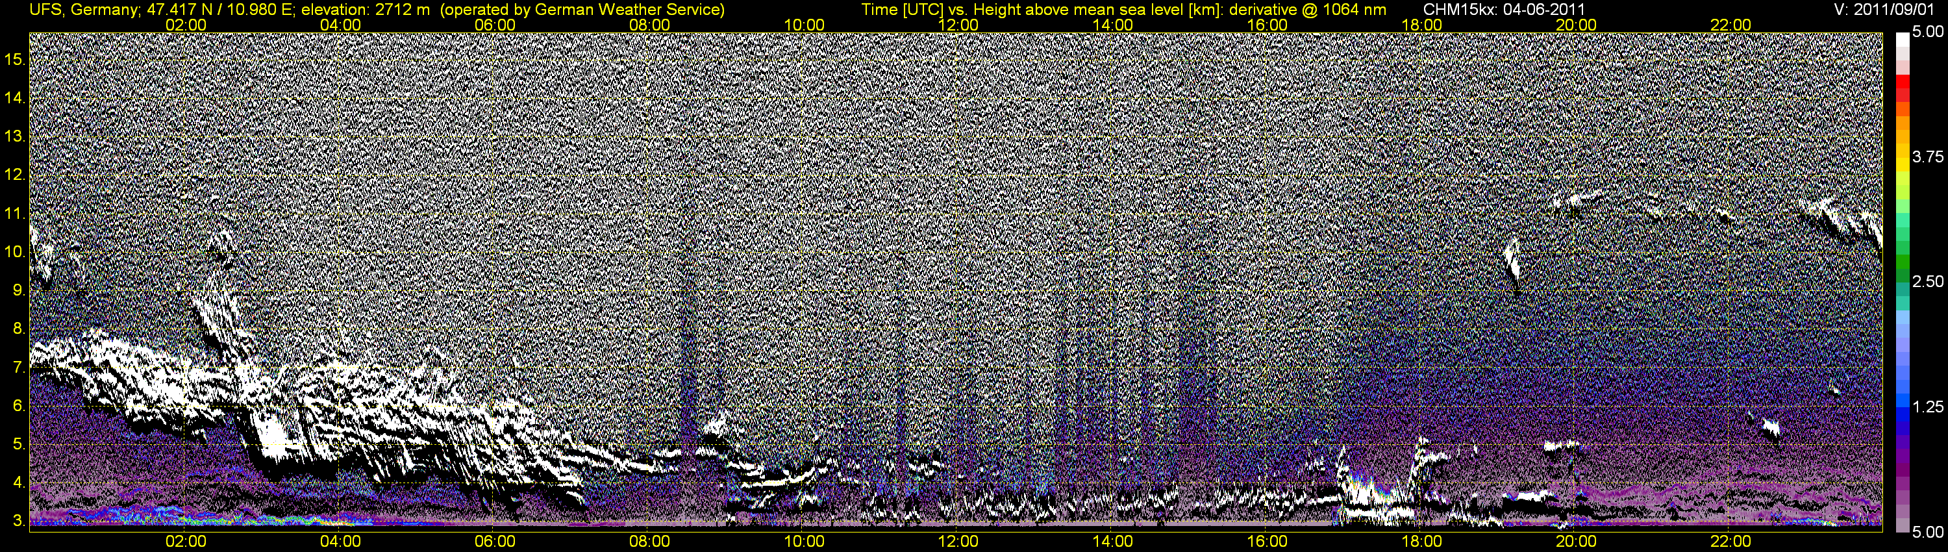
Task: Click the '9.' height axis label
Action: click(19, 290)
